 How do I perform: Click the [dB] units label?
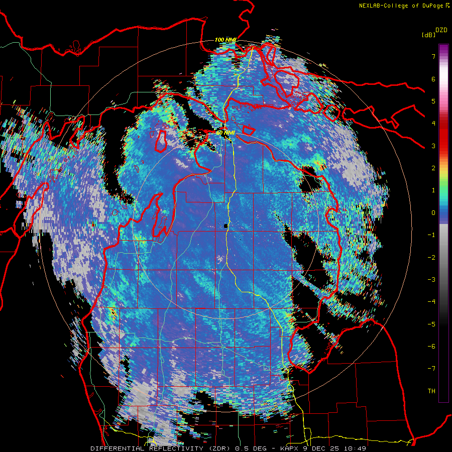(x=428, y=35)
